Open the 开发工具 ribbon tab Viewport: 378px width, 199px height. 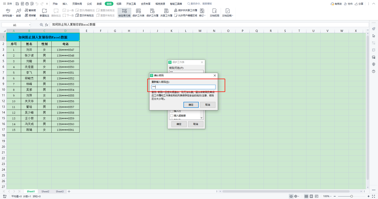pyautogui.click(x=131, y=4)
